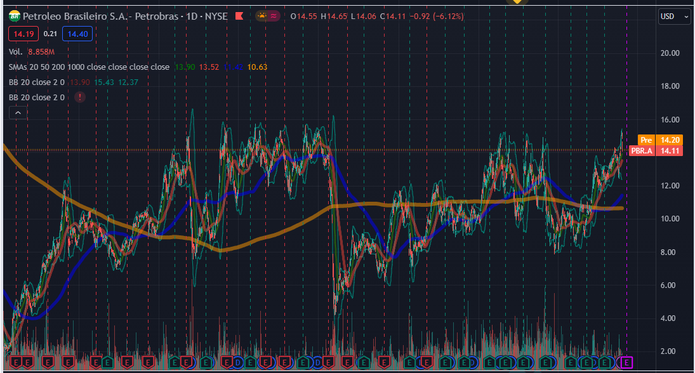Click the orange SMA value 10.63
This screenshot has width=695, height=373.
[x=257, y=67]
